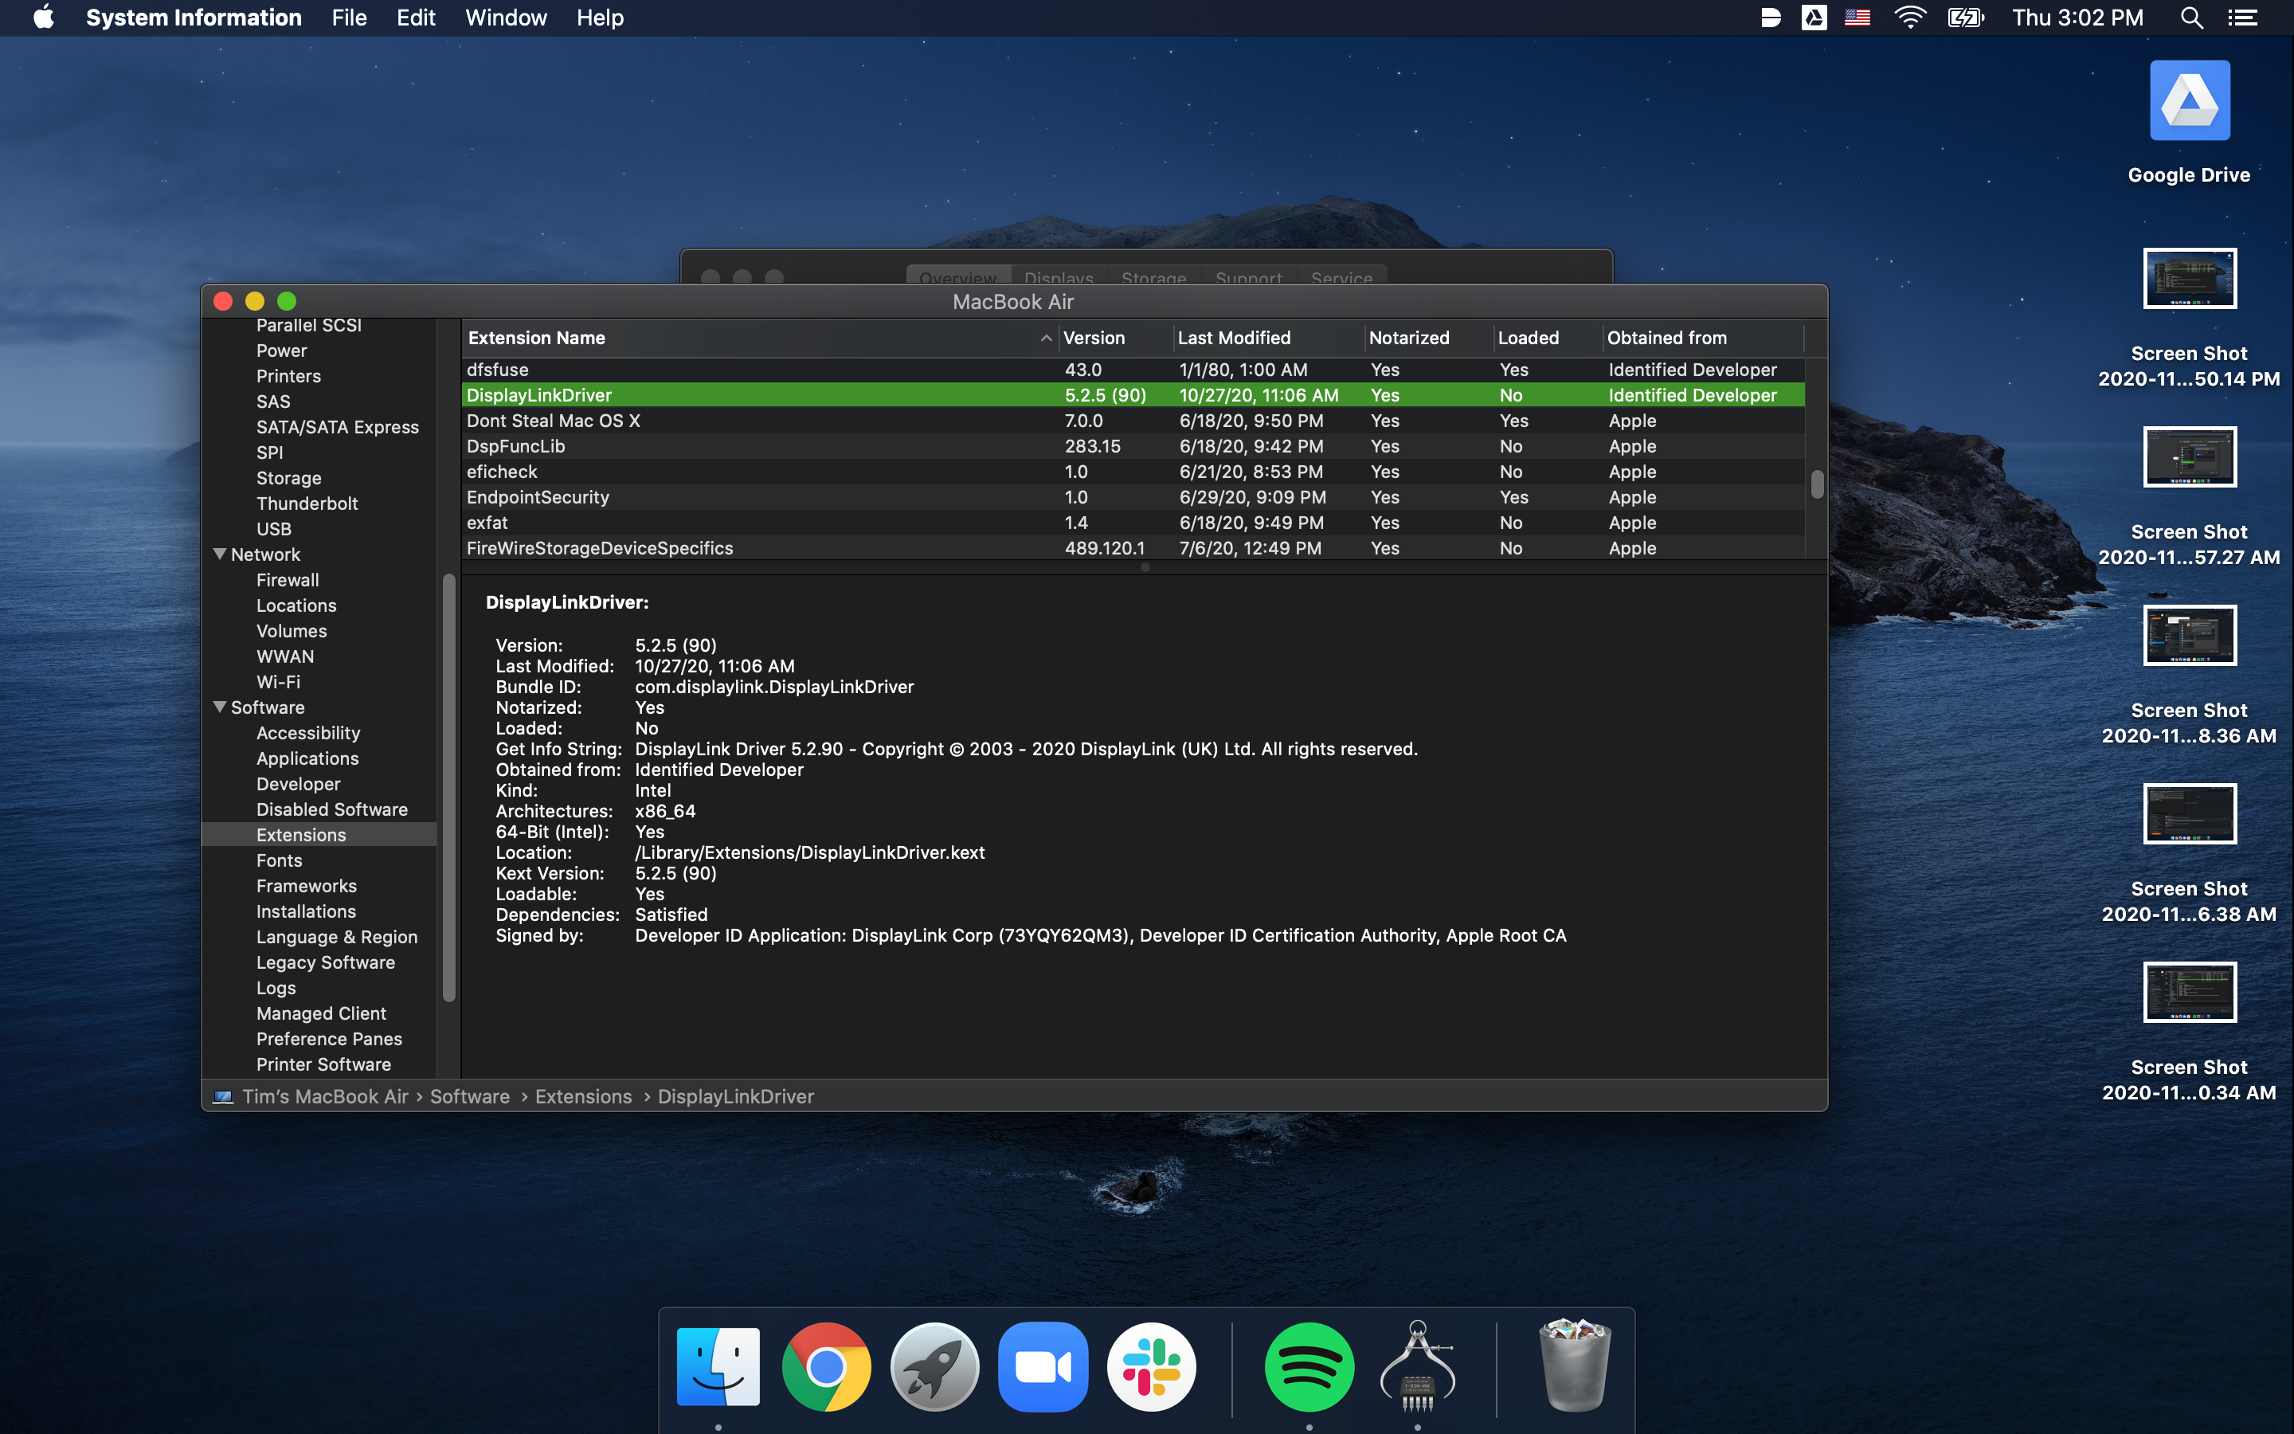Click Tim's MacBook Air in path bar
The image size is (2294, 1434).
click(x=324, y=1096)
